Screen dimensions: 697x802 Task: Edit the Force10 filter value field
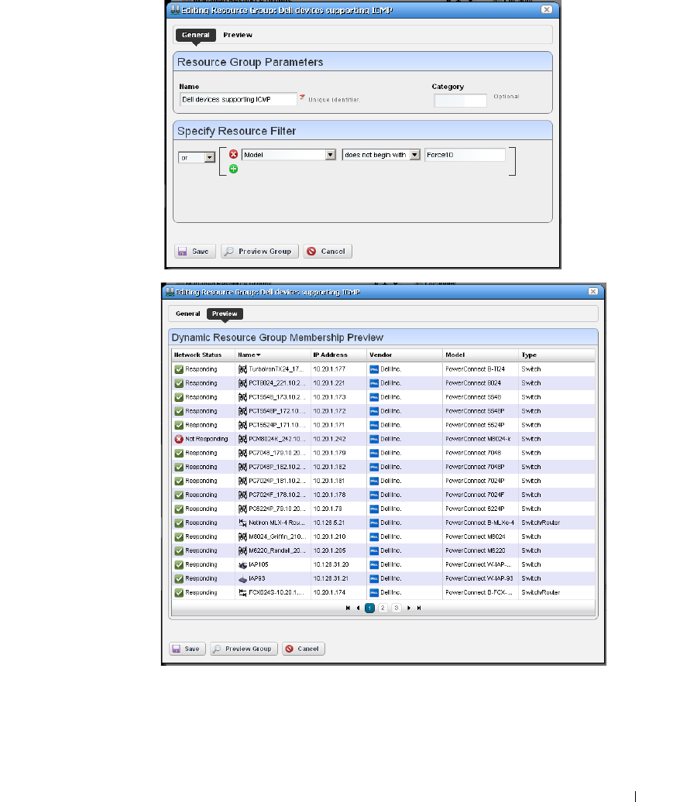[x=465, y=155]
